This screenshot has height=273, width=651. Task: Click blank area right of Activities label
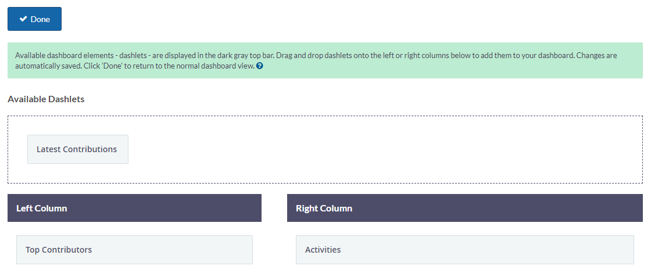pyautogui.click(x=486, y=250)
